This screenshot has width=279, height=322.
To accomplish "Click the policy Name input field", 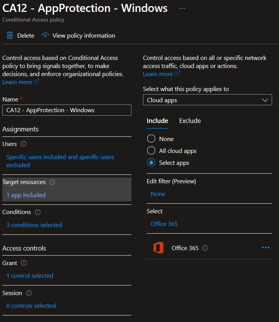I will coord(66,110).
